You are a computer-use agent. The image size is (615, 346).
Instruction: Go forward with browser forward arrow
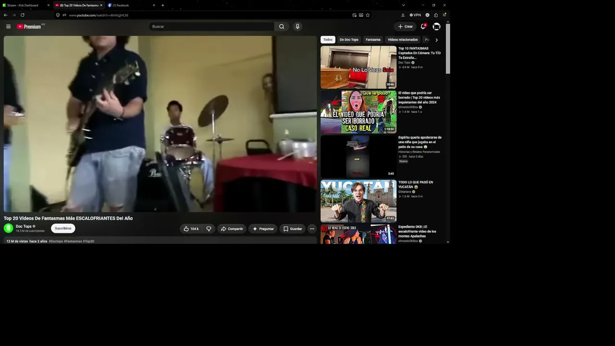(14, 15)
